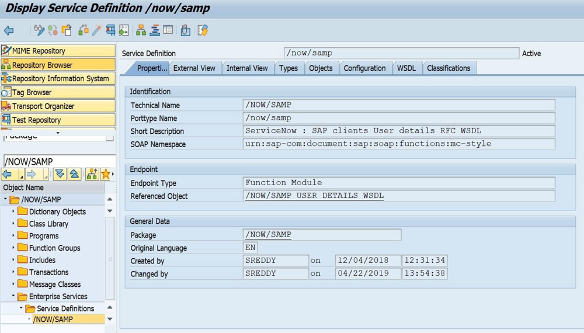Click the navigator back arrow below /NOW/SAMP field
This screenshot has height=333, width=584.
tap(8, 174)
